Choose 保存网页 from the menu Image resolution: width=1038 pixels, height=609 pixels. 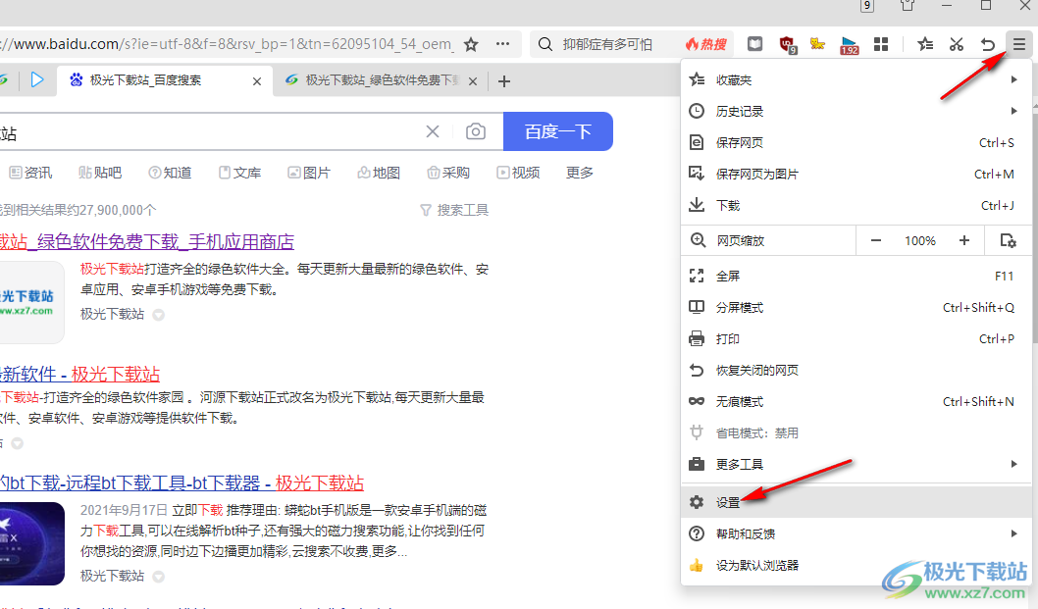click(x=856, y=143)
